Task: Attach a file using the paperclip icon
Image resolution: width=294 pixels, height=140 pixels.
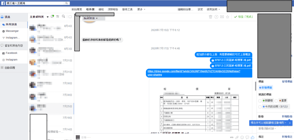Action: [237, 137]
